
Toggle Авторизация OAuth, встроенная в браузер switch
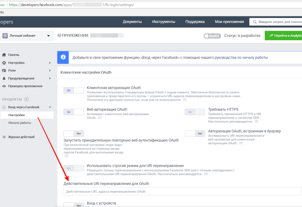point(195,133)
